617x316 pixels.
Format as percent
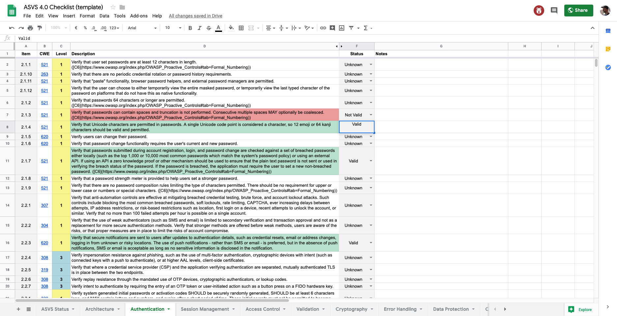tap(85, 28)
